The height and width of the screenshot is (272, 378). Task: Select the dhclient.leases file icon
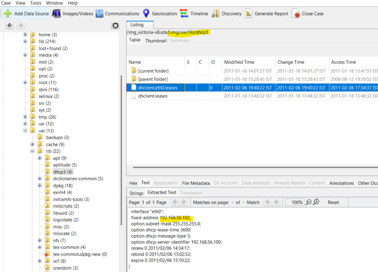coord(134,96)
